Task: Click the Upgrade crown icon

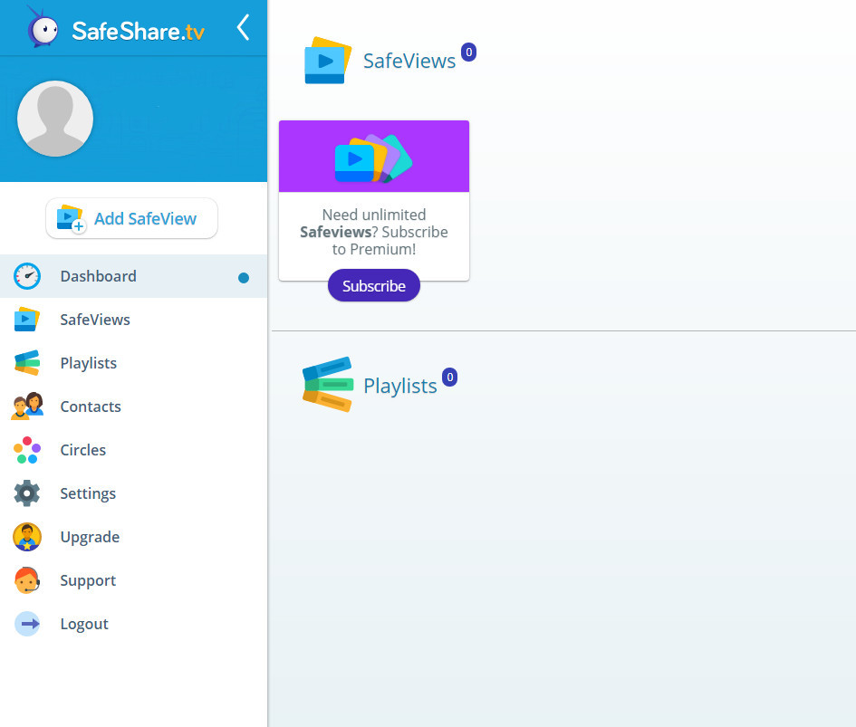Action: 27,537
